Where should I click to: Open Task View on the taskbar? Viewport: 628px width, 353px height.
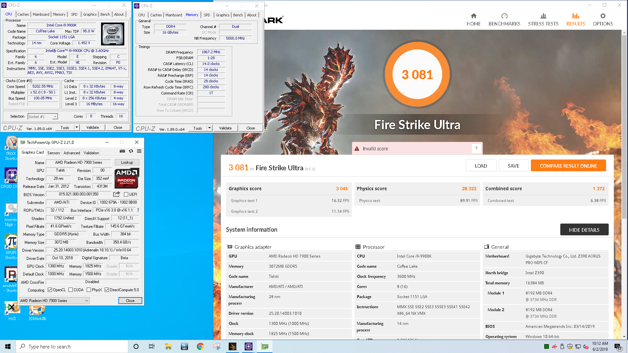(x=152, y=346)
